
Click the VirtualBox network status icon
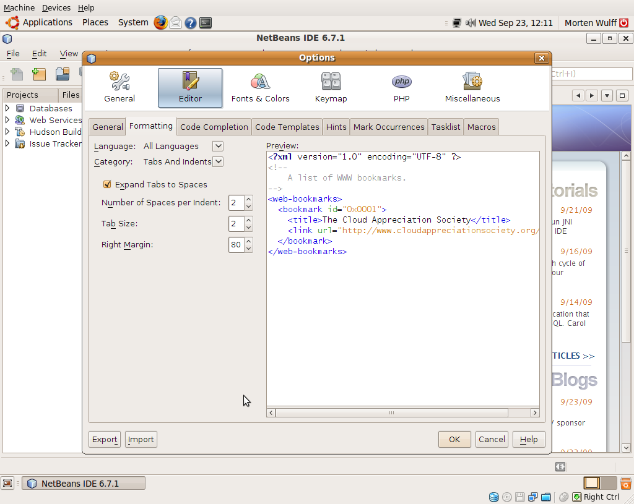[x=533, y=497]
